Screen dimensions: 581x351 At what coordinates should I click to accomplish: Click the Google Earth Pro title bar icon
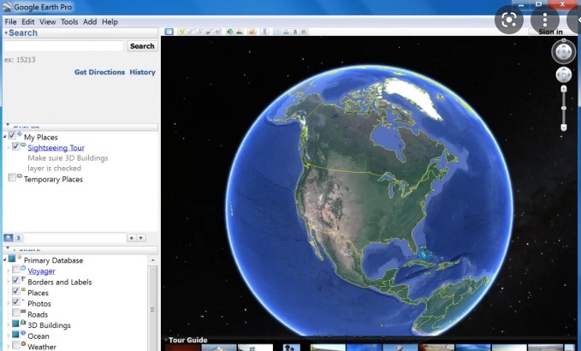(x=7, y=7)
